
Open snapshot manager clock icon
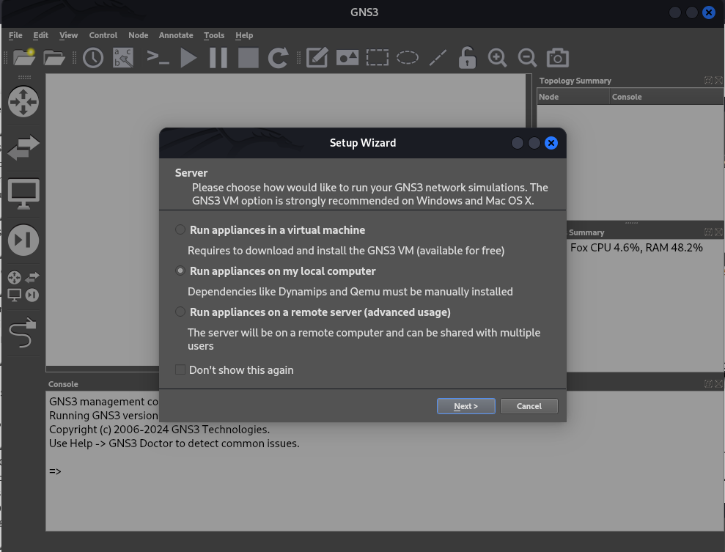93,58
